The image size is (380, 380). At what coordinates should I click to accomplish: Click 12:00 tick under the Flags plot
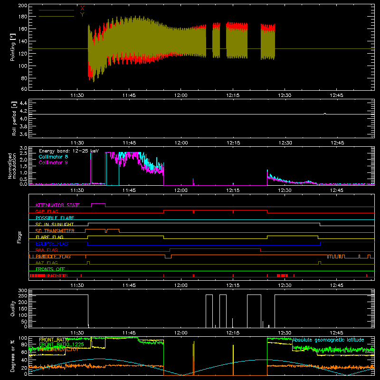pyautogui.click(x=181, y=285)
